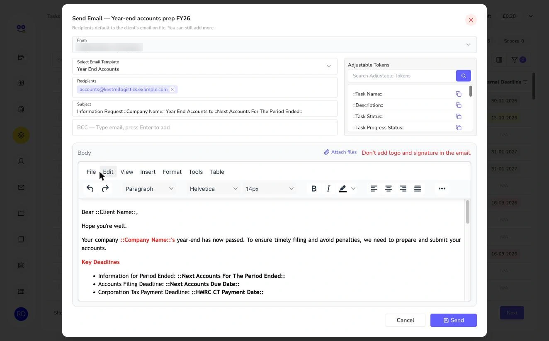Remove the kestrellogistics recipient chip
This screenshot has height=341, width=549.
172,90
